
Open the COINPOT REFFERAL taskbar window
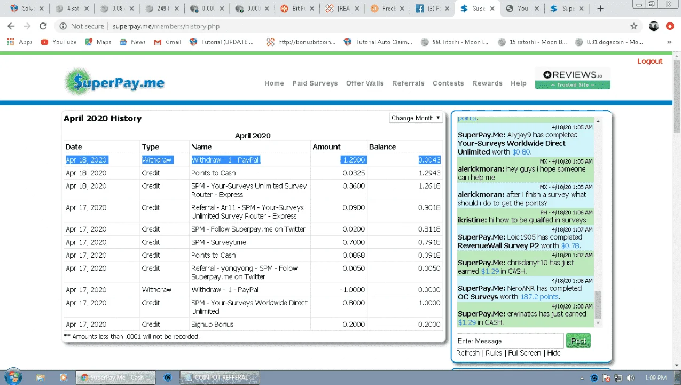[x=219, y=377]
